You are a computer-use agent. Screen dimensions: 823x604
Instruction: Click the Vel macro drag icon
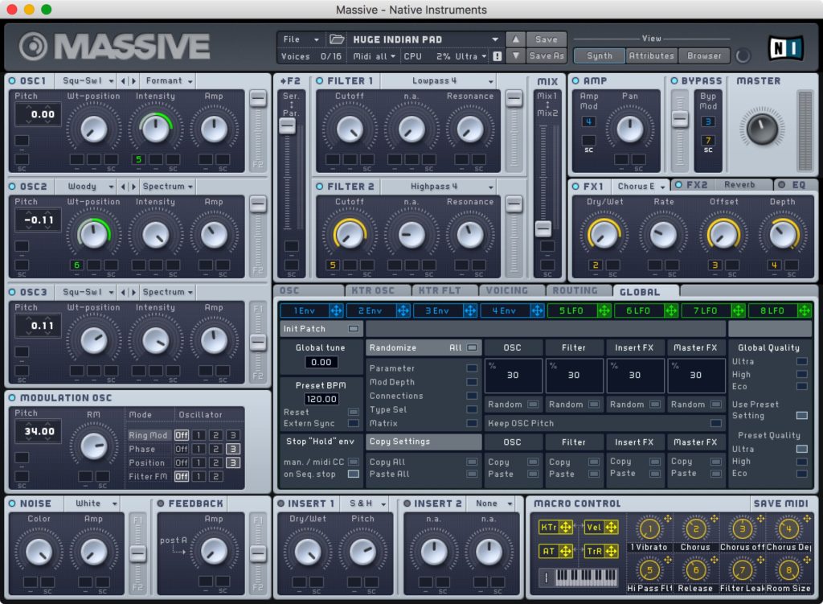pos(610,527)
